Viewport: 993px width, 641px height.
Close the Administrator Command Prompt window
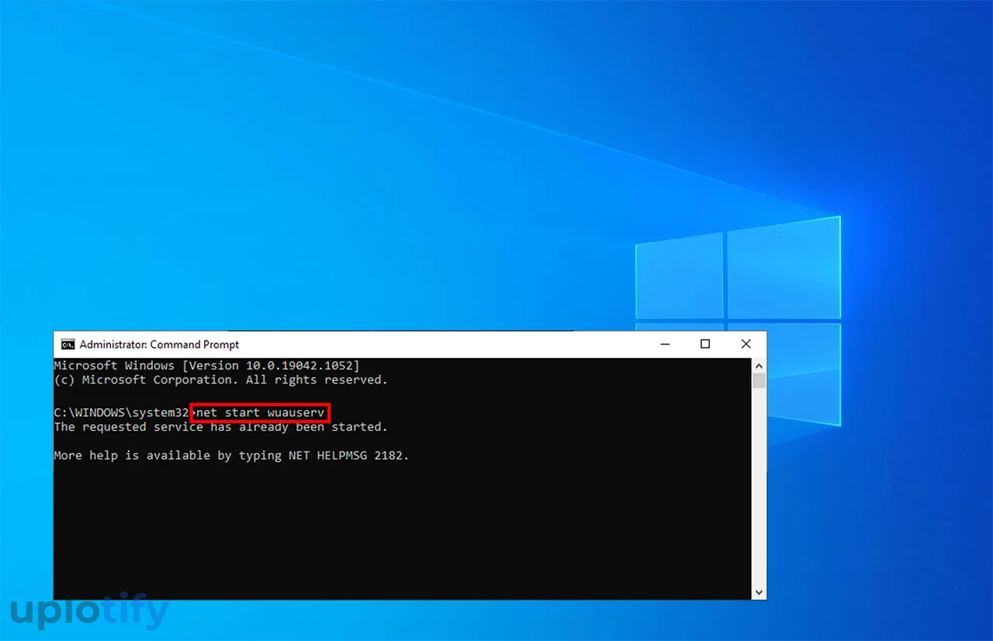(746, 345)
